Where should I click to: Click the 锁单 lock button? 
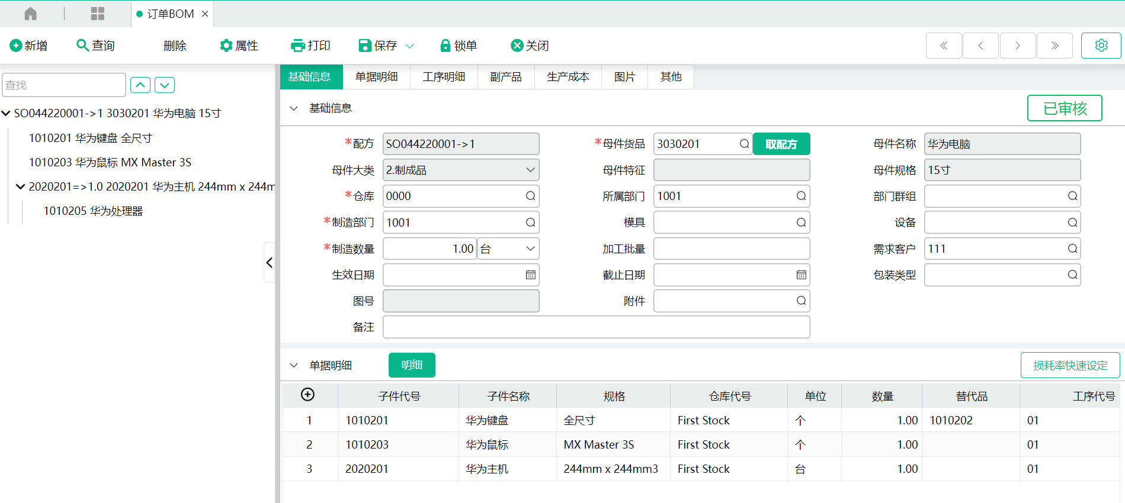click(x=459, y=46)
